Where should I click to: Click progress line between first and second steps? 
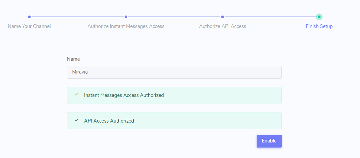point(78,17)
